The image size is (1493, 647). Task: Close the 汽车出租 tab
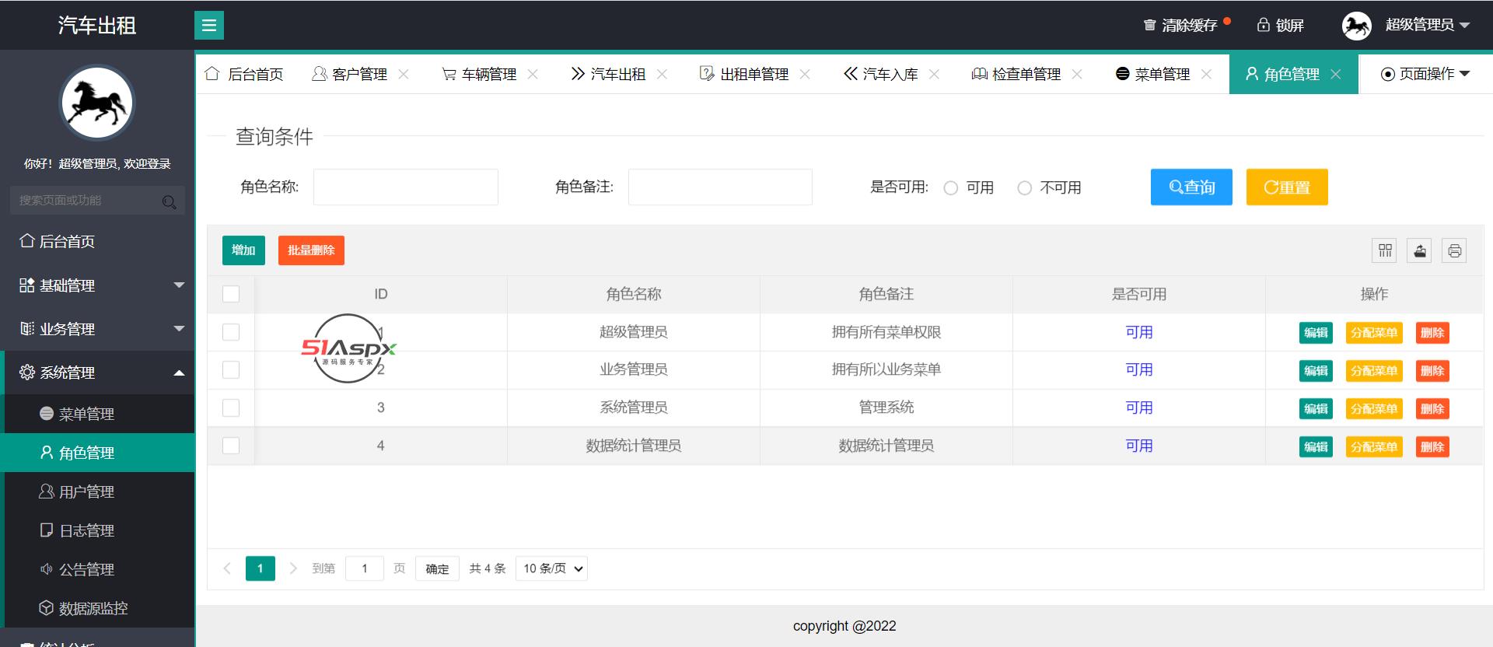pos(662,74)
